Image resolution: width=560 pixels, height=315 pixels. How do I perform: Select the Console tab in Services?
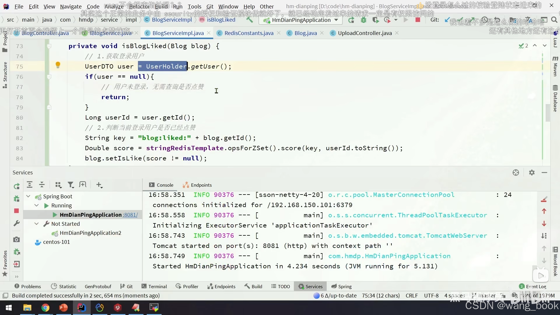tap(161, 185)
